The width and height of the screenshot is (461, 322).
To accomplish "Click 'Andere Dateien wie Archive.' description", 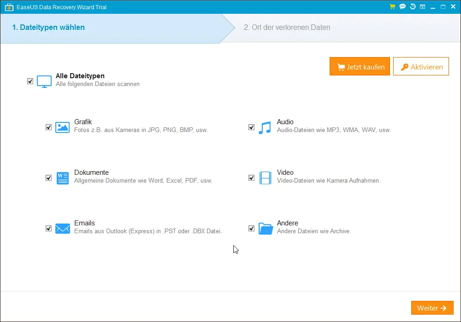I will point(314,231).
